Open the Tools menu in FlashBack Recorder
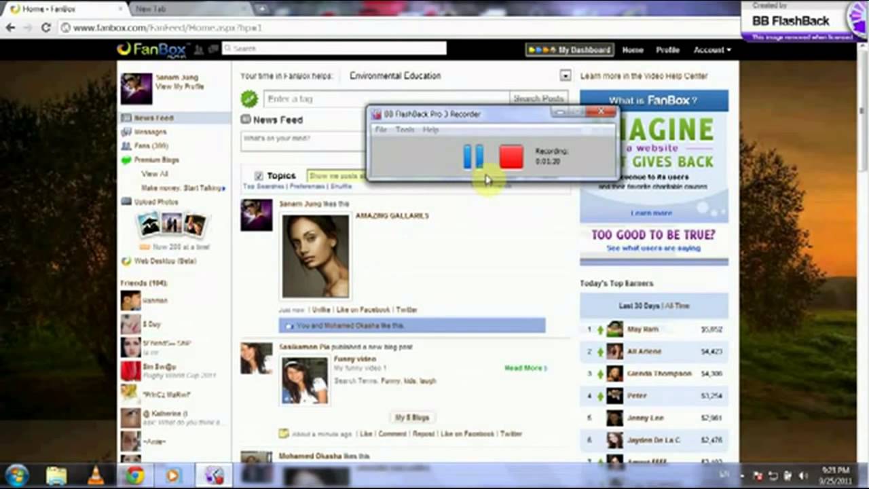The height and width of the screenshot is (489, 869). 405,130
